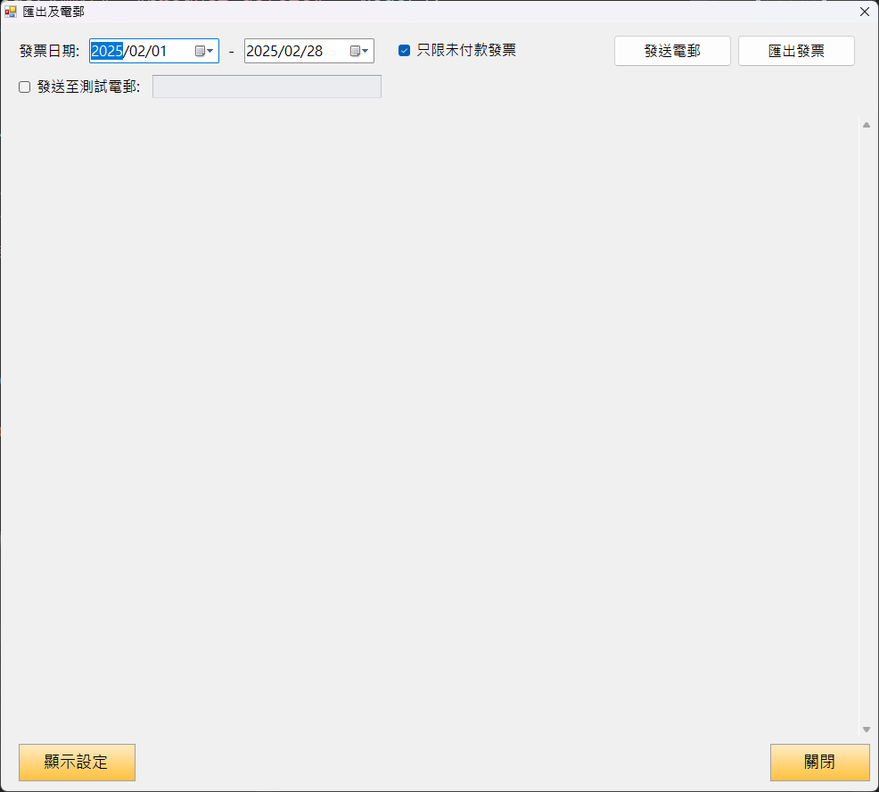The height and width of the screenshot is (792, 879).
Task: Select the month in the start invoice date
Action: 135,51
